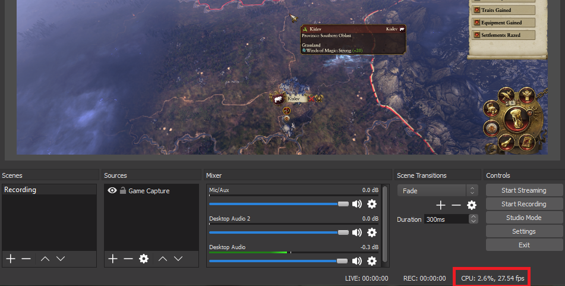Click Start Recording button
Screen dimensions: 565x286
524,204
